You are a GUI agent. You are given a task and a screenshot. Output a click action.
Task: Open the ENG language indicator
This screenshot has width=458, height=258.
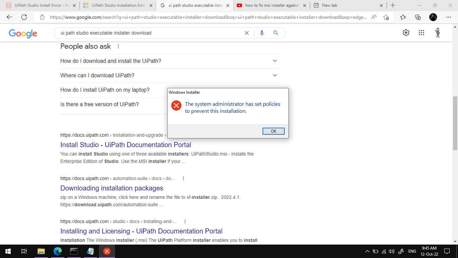coord(412,251)
